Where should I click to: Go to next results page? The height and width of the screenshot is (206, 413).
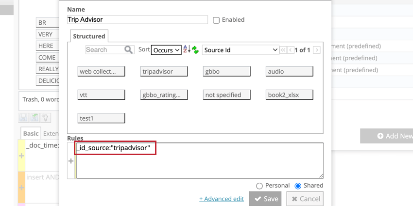[x=317, y=50]
